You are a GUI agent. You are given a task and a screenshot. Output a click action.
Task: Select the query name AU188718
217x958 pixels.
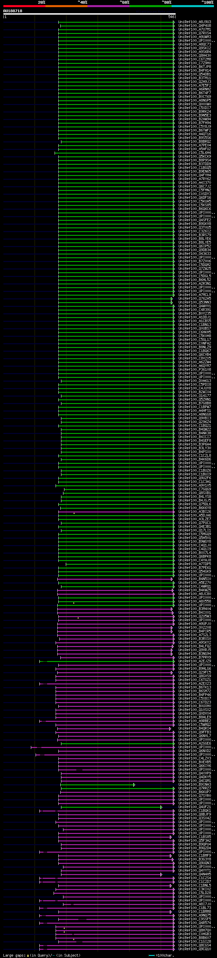pos(13,11)
